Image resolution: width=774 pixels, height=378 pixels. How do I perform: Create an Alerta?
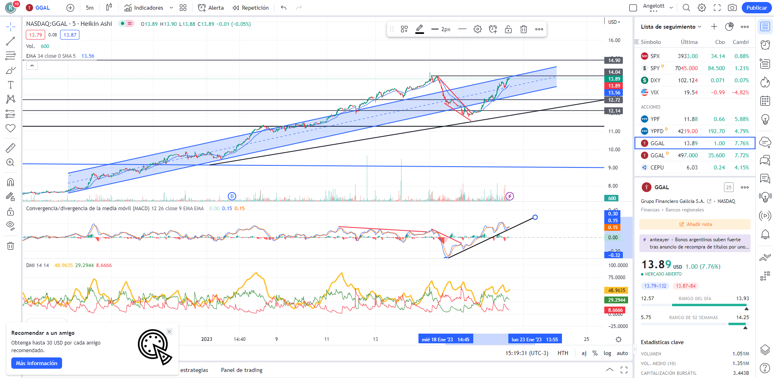(x=211, y=8)
